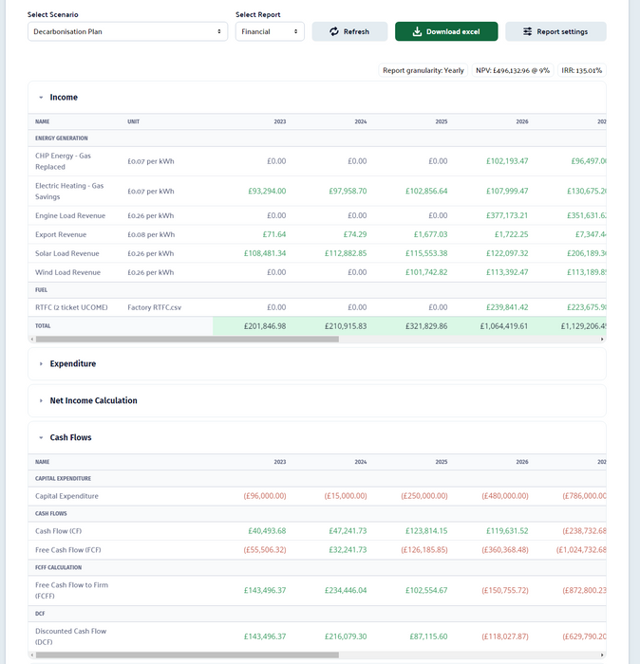
Task: Click the (£480,000.00) Capital Expenditure value
Action: (505, 496)
